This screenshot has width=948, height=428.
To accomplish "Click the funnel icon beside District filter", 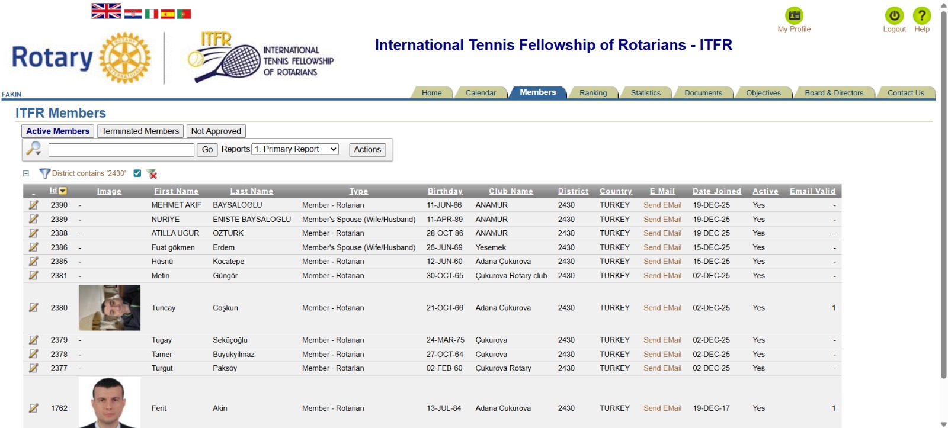I will pos(44,173).
